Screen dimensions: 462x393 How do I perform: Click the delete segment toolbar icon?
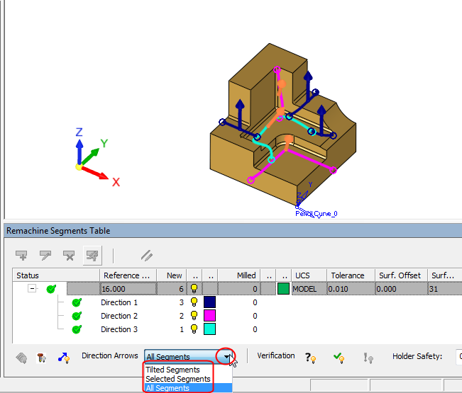(x=69, y=255)
